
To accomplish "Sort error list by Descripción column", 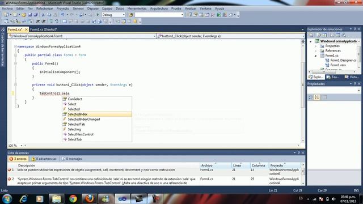I will (x=108, y=165).
